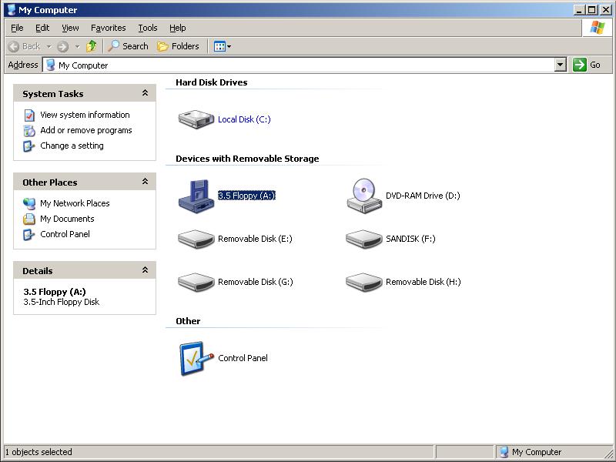Collapse the System Tasks panel
This screenshot has width=616, height=462.
(145, 93)
